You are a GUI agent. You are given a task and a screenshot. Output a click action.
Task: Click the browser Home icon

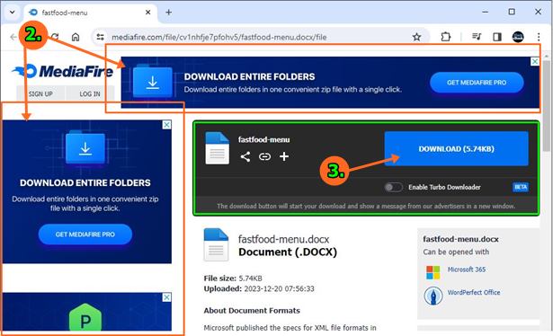(x=76, y=37)
